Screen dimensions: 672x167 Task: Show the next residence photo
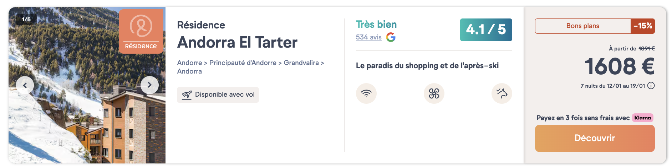pyautogui.click(x=149, y=85)
